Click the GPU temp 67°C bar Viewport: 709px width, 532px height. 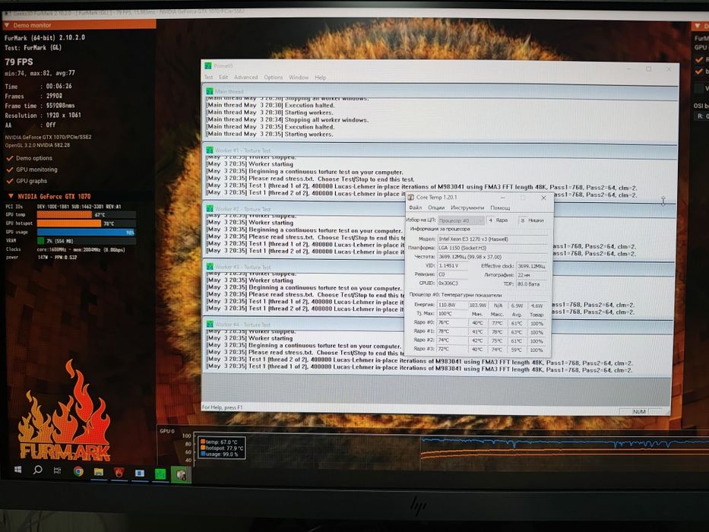click(86, 214)
